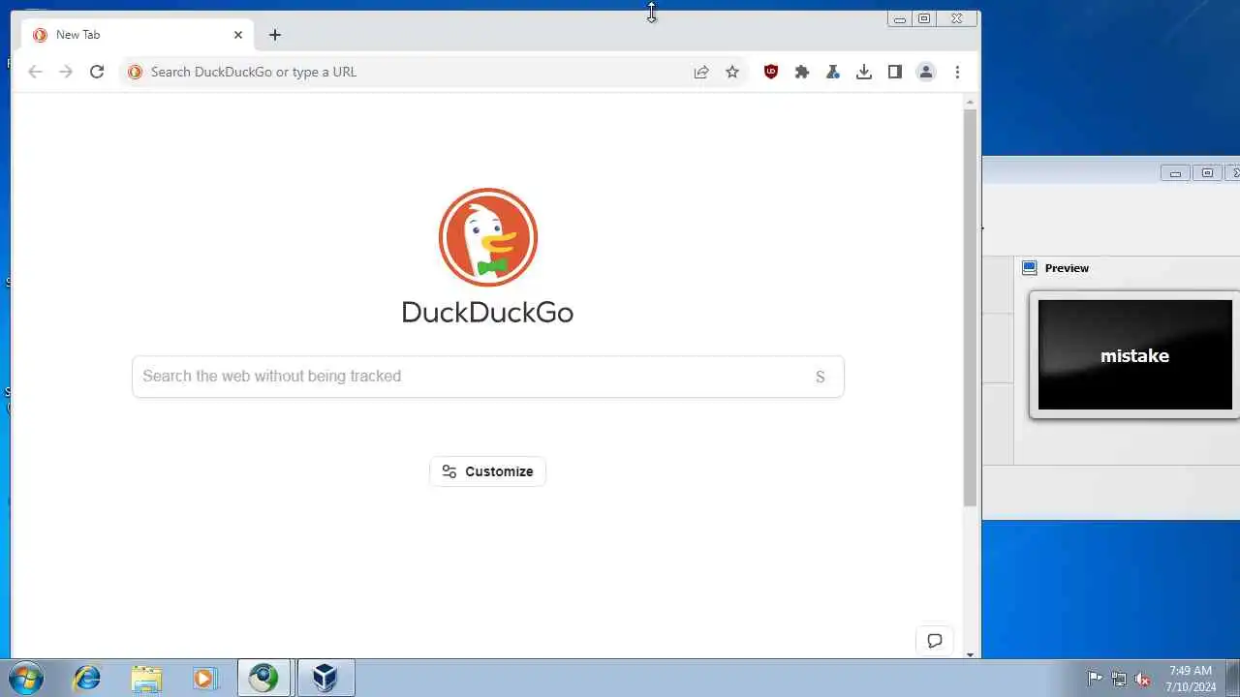1240x697 pixels.
Task: Click the muted volume tray icon
Action: pos(1142,679)
